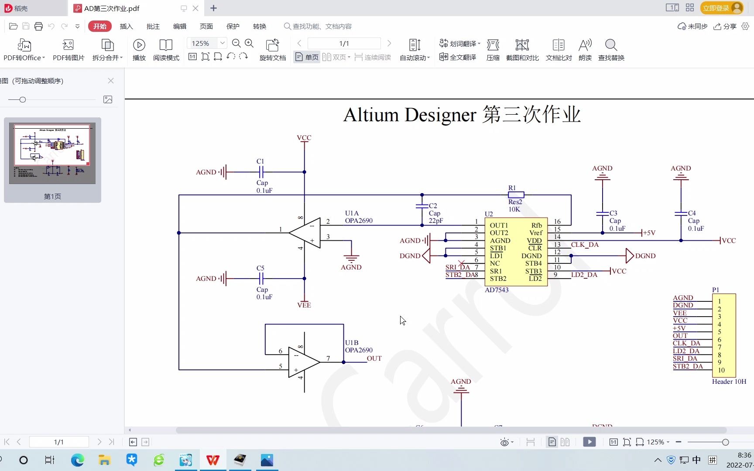Open the 开始 ribbon tab
The width and height of the screenshot is (754, 471).
click(99, 26)
